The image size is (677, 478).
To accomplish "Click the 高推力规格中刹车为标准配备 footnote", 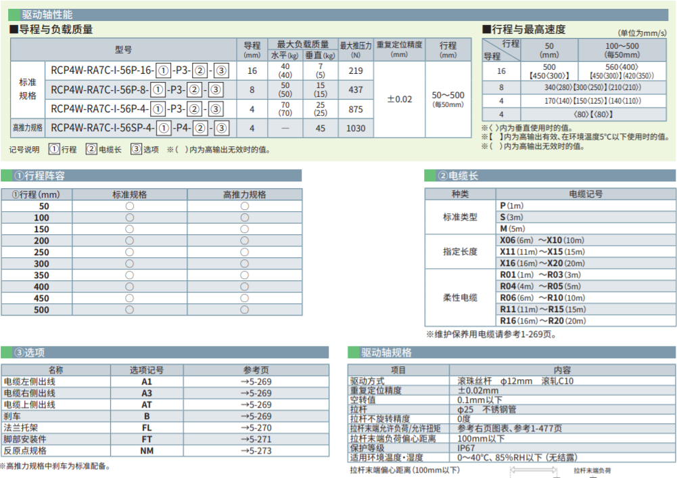I will pos(55,466).
